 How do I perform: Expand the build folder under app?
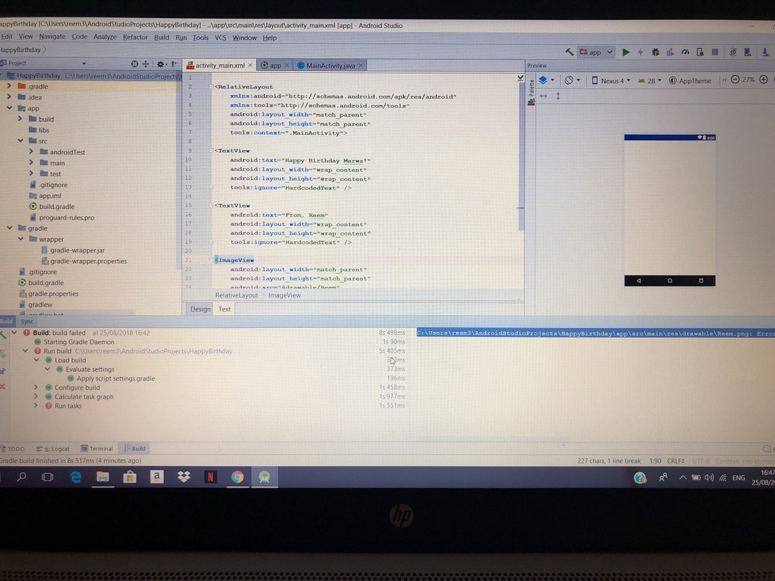click(20, 119)
